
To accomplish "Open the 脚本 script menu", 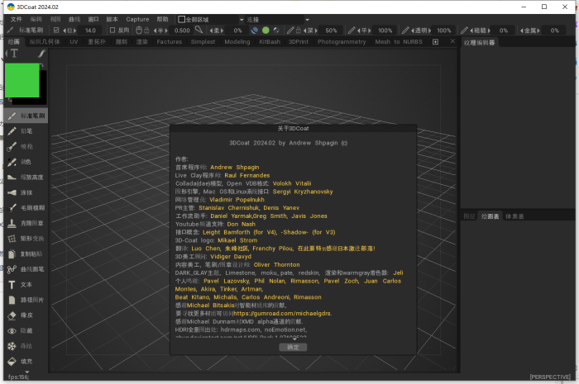I will tap(112, 19).
